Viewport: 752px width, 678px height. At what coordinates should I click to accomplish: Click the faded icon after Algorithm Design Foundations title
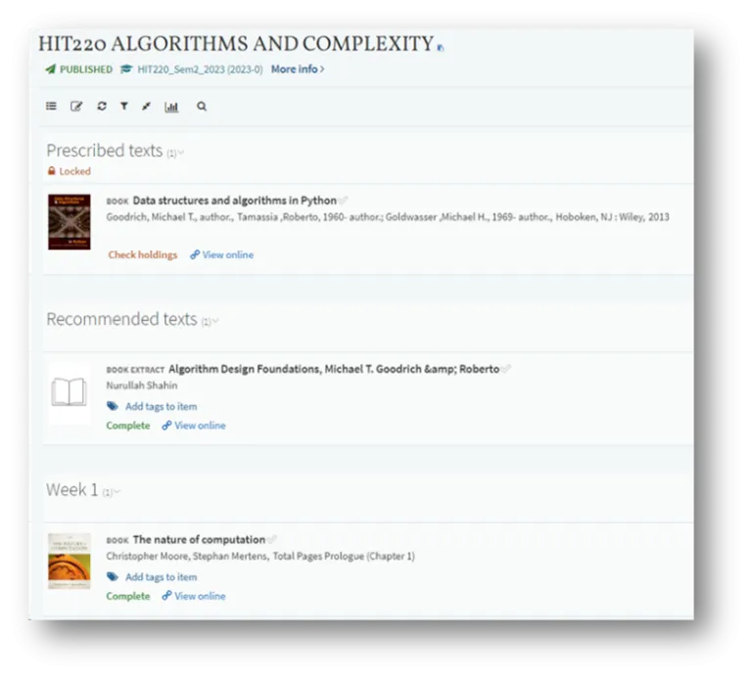(506, 369)
